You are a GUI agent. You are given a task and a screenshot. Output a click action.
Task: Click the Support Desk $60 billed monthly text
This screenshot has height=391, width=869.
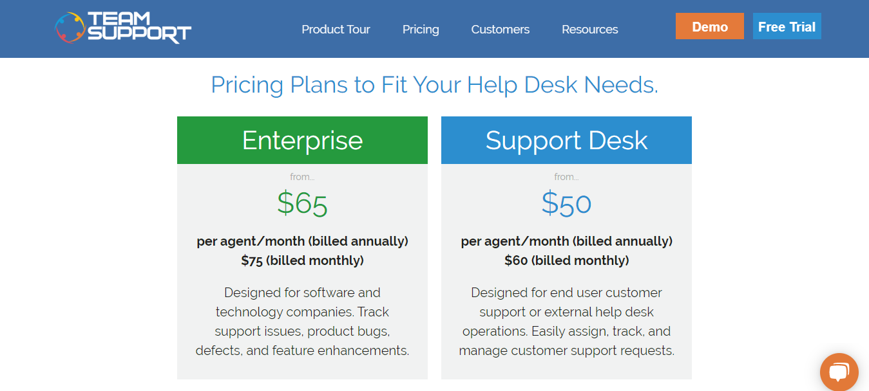click(x=566, y=260)
